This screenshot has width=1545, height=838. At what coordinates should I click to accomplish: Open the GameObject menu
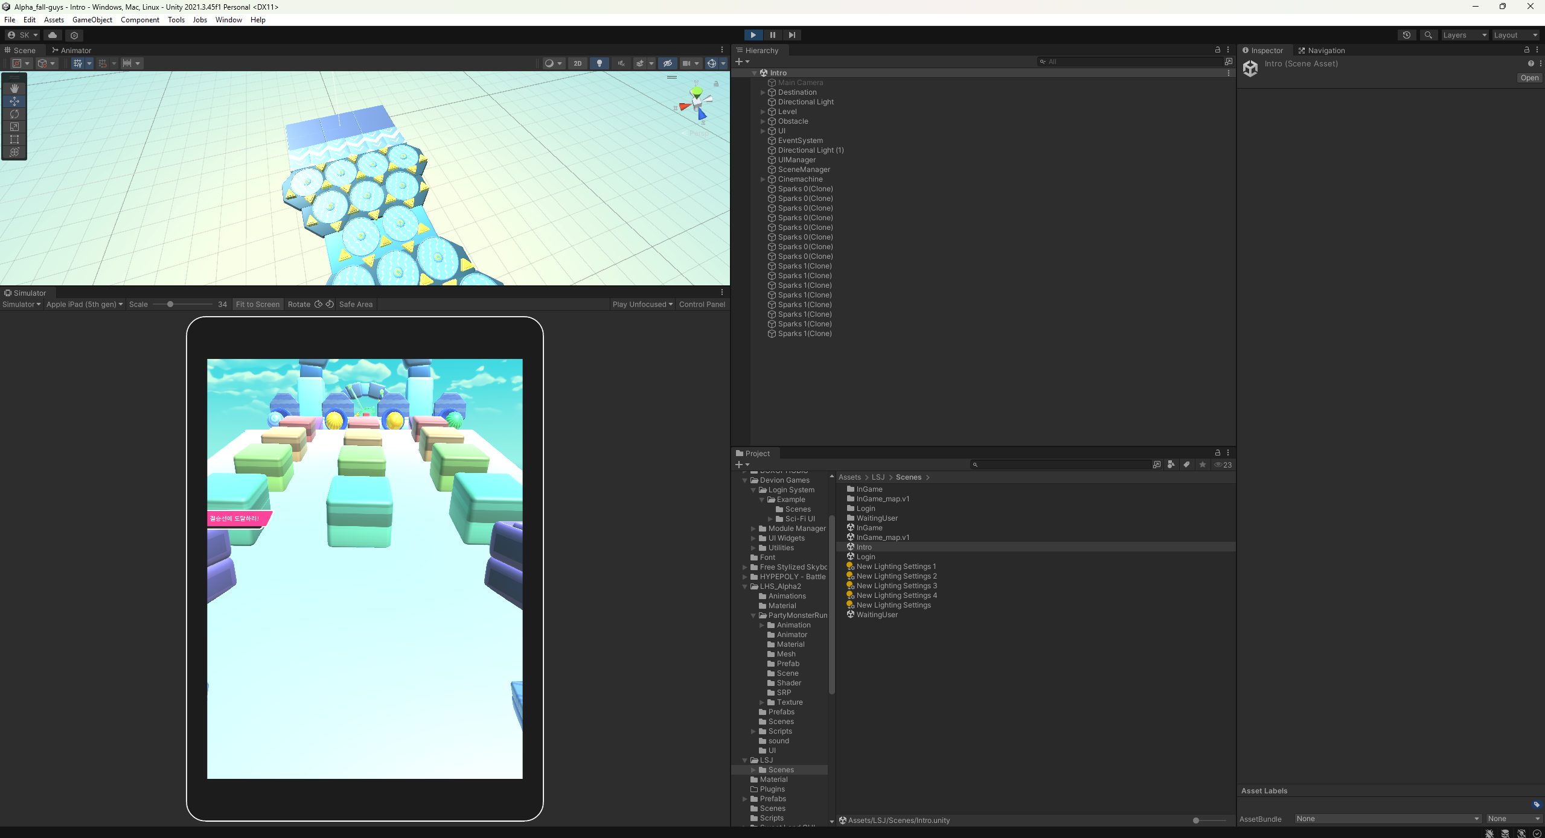pyautogui.click(x=92, y=20)
